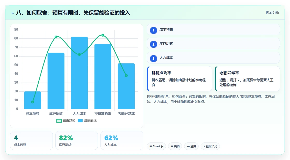290x160 pixels.
Task: Click the trend line point on 人力成本 bar
Action: point(79,54)
